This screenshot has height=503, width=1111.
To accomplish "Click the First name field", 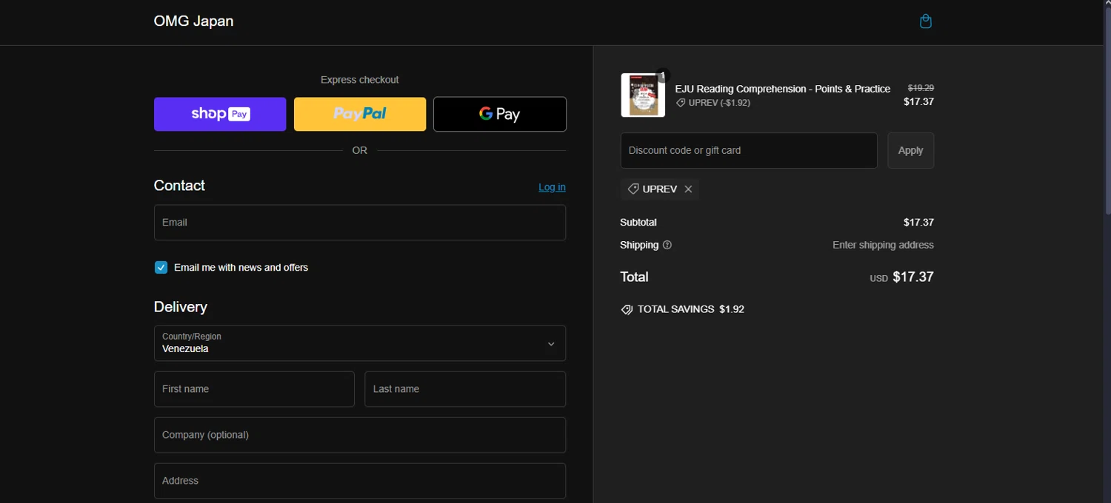I will click(254, 389).
